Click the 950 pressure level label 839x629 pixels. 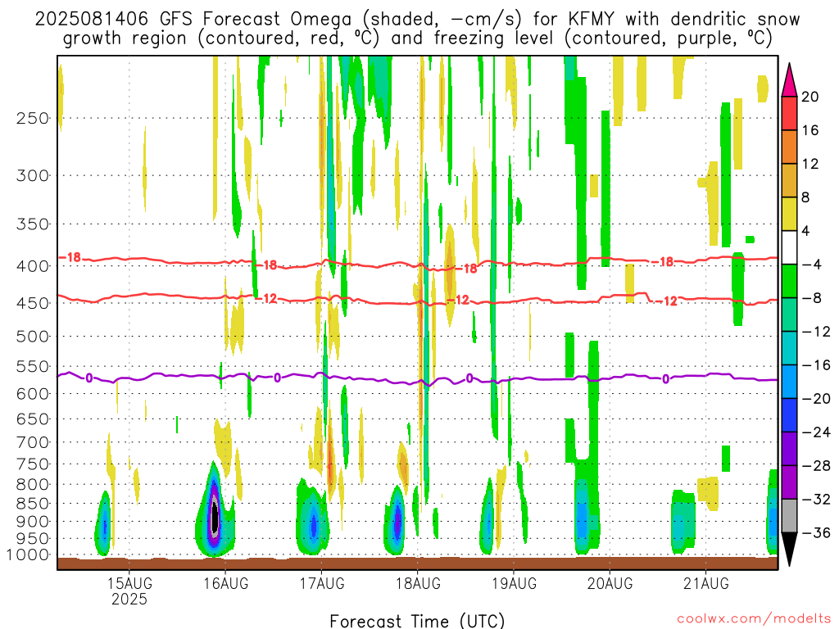(33, 539)
